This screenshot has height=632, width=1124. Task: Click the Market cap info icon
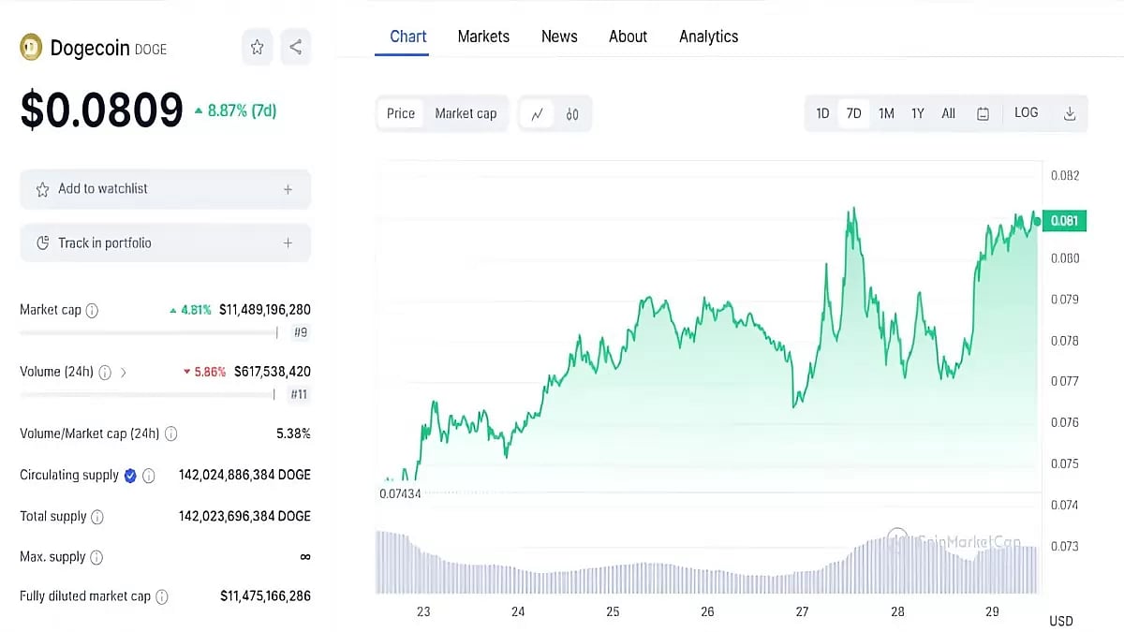92,310
